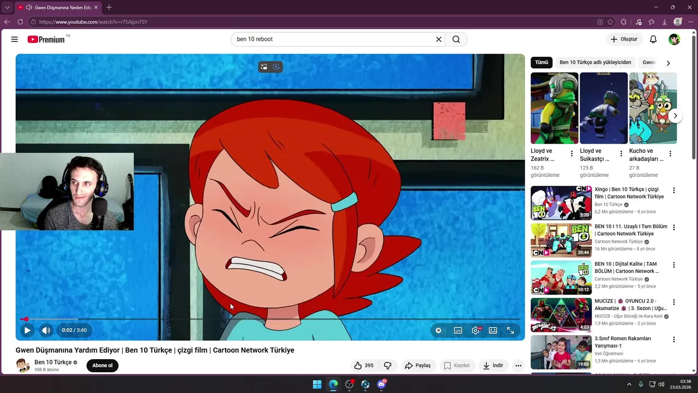The width and height of the screenshot is (698, 393).
Task: Click the red progress scrubber handle
Action: (x=26, y=319)
